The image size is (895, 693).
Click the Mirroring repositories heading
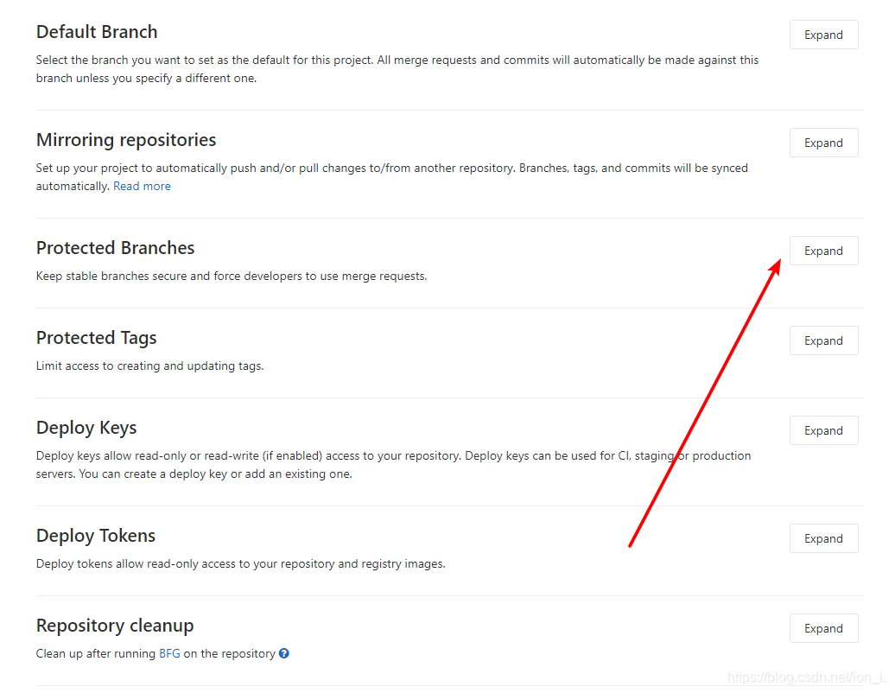point(126,140)
